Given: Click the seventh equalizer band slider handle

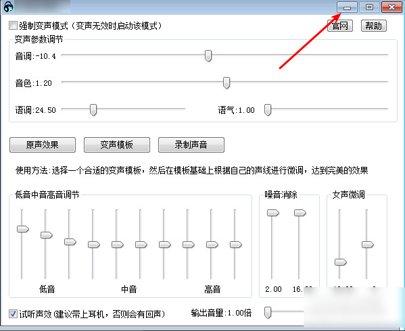Looking at the screenshot, I should tap(165, 245).
